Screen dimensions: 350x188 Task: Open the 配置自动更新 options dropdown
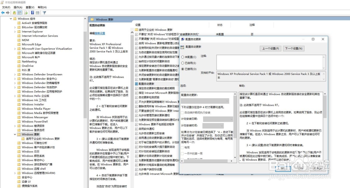point(205,101)
